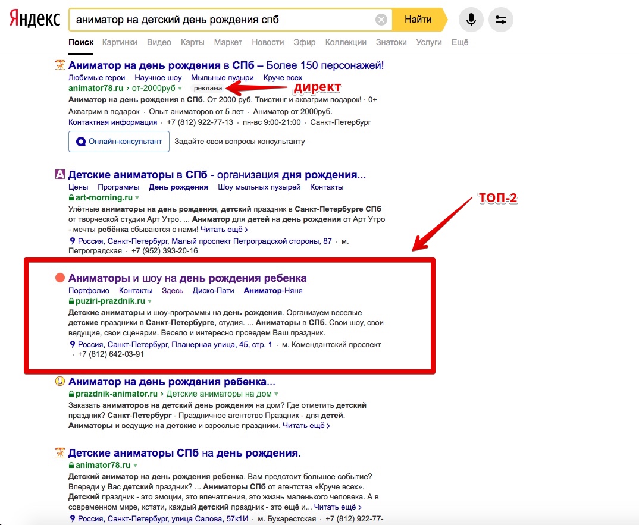Expand dropdown arrow next to puziri-prazdnik.ru

click(150, 301)
